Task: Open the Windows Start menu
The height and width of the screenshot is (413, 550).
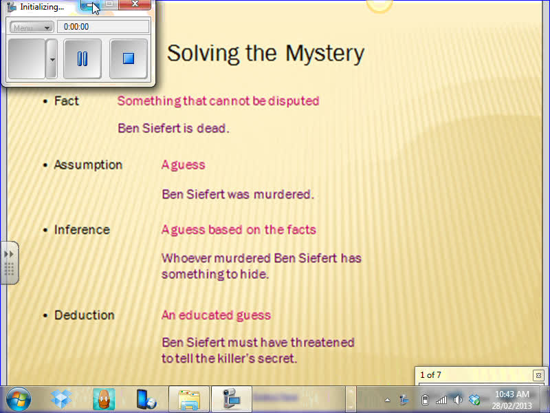Action: pyautogui.click(x=19, y=399)
